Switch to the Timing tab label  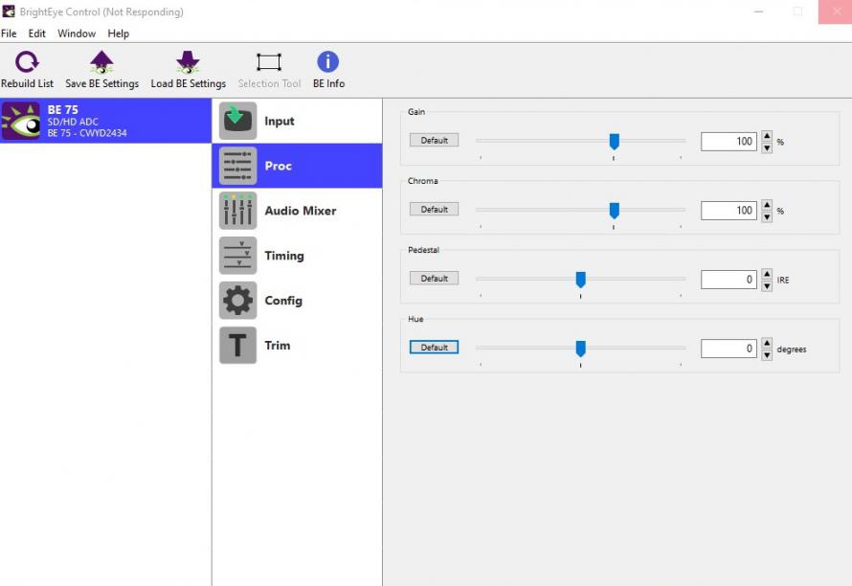[284, 256]
